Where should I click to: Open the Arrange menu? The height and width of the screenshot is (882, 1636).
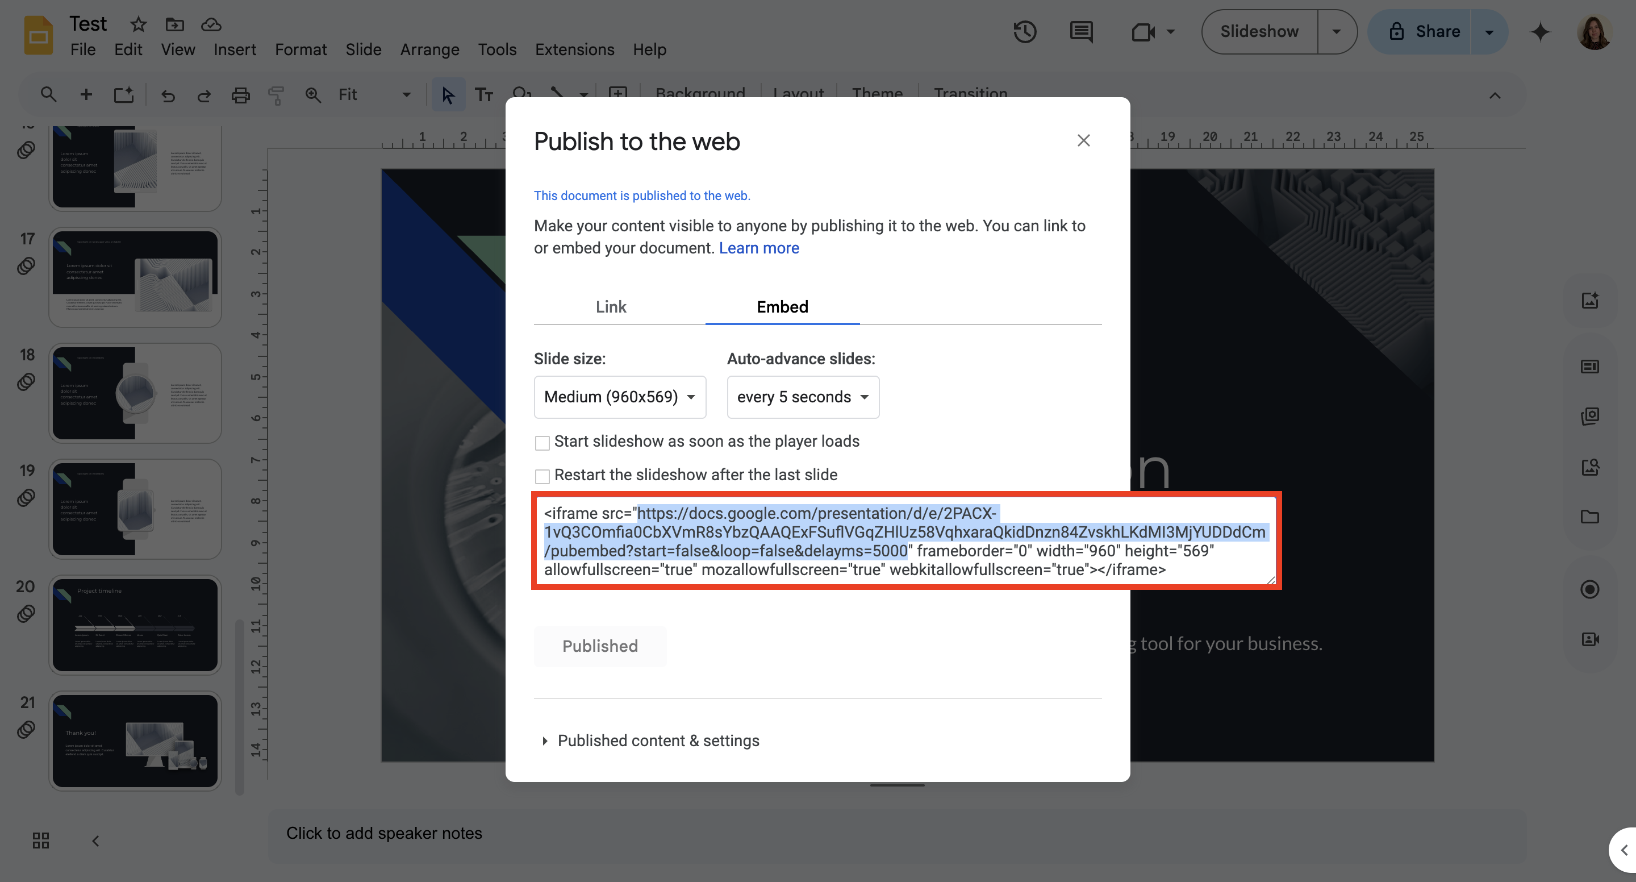pyautogui.click(x=429, y=49)
